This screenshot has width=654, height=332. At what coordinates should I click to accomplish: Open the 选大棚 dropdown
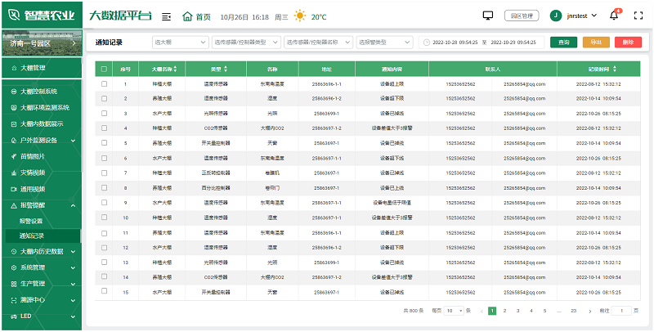180,42
